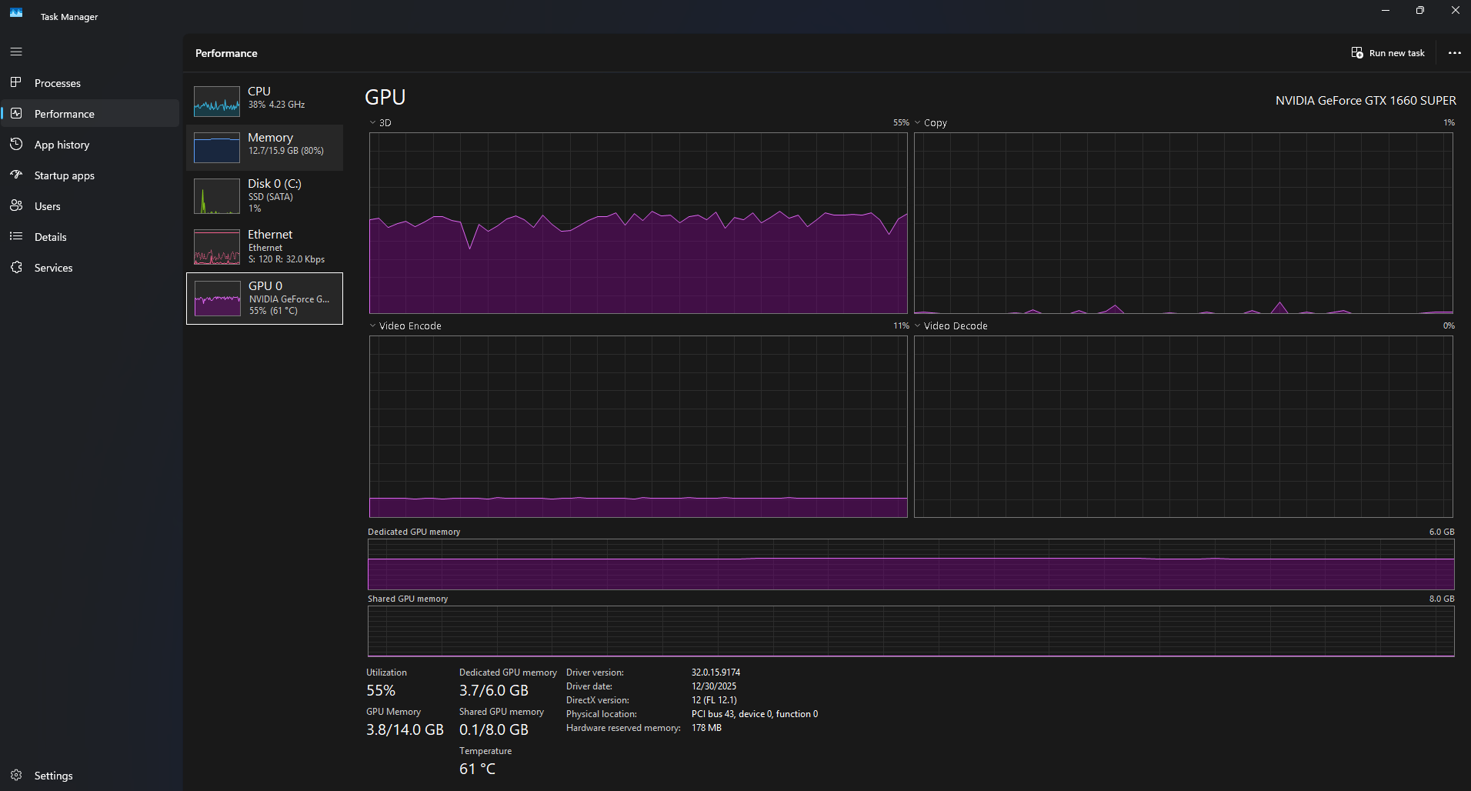Screen dimensions: 1471x791
Task: Select the Ethernet mini graph thumbnail
Action: (x=217, y=247)
